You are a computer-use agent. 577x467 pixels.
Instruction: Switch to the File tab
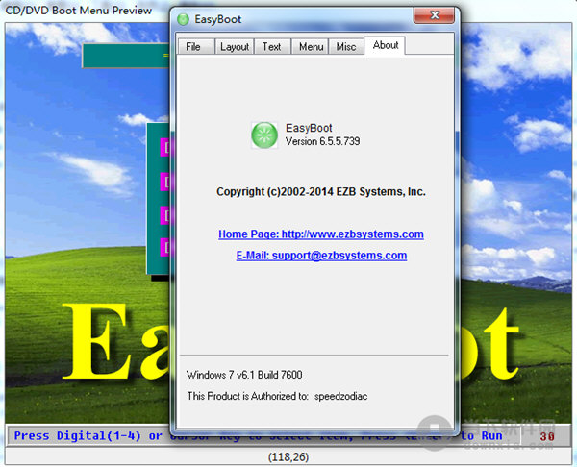(x=193, y=46)
